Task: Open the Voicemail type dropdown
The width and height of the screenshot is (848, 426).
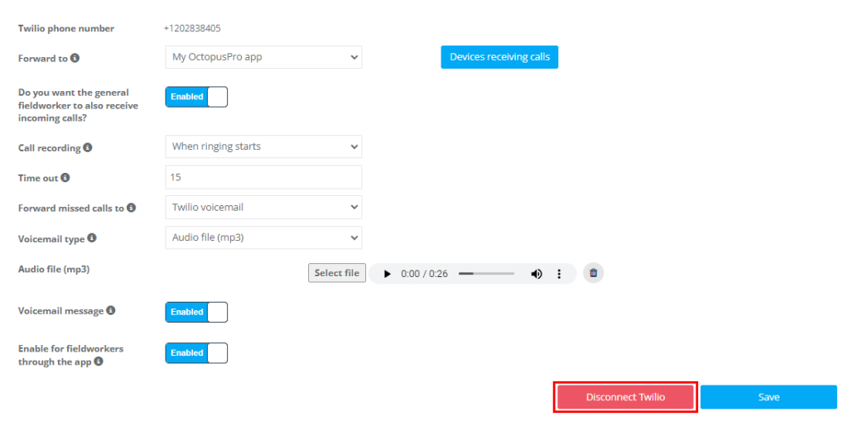Action: (263, 237)
